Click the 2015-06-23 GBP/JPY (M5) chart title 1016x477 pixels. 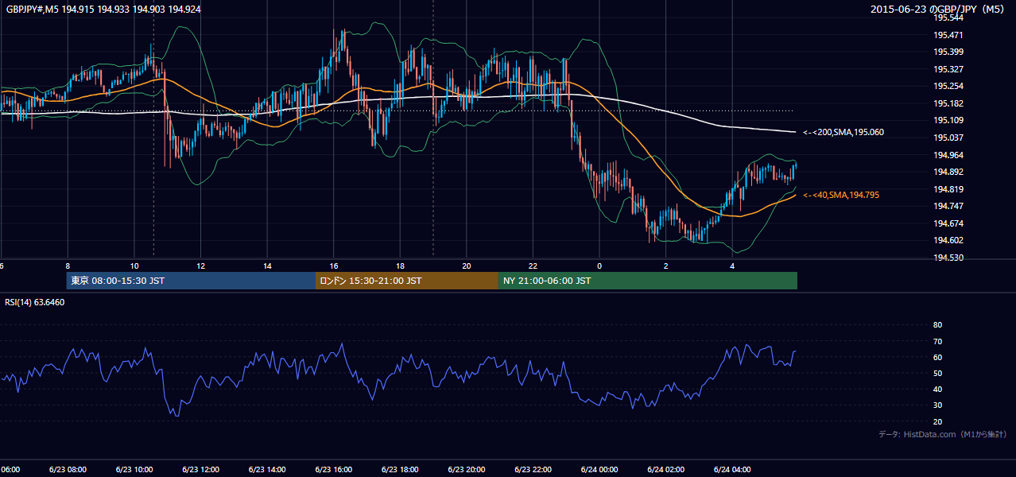(x=938, y=10)
